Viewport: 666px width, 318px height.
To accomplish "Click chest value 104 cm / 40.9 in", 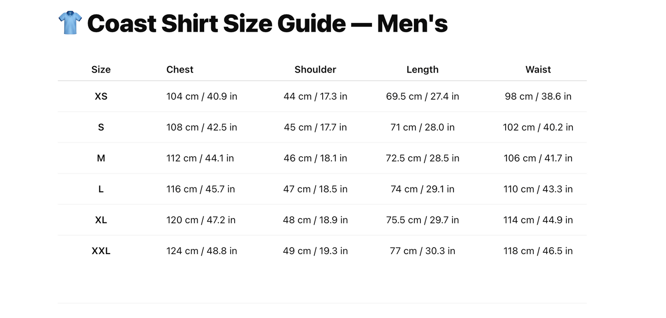I will (201, 97).
